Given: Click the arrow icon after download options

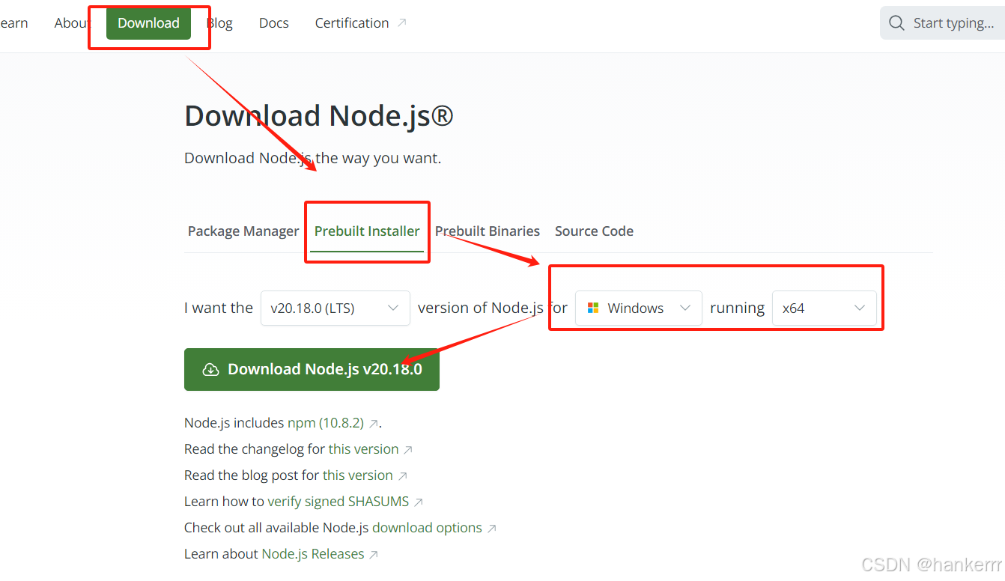Looking at the screenshot, I should click(492, 529).
